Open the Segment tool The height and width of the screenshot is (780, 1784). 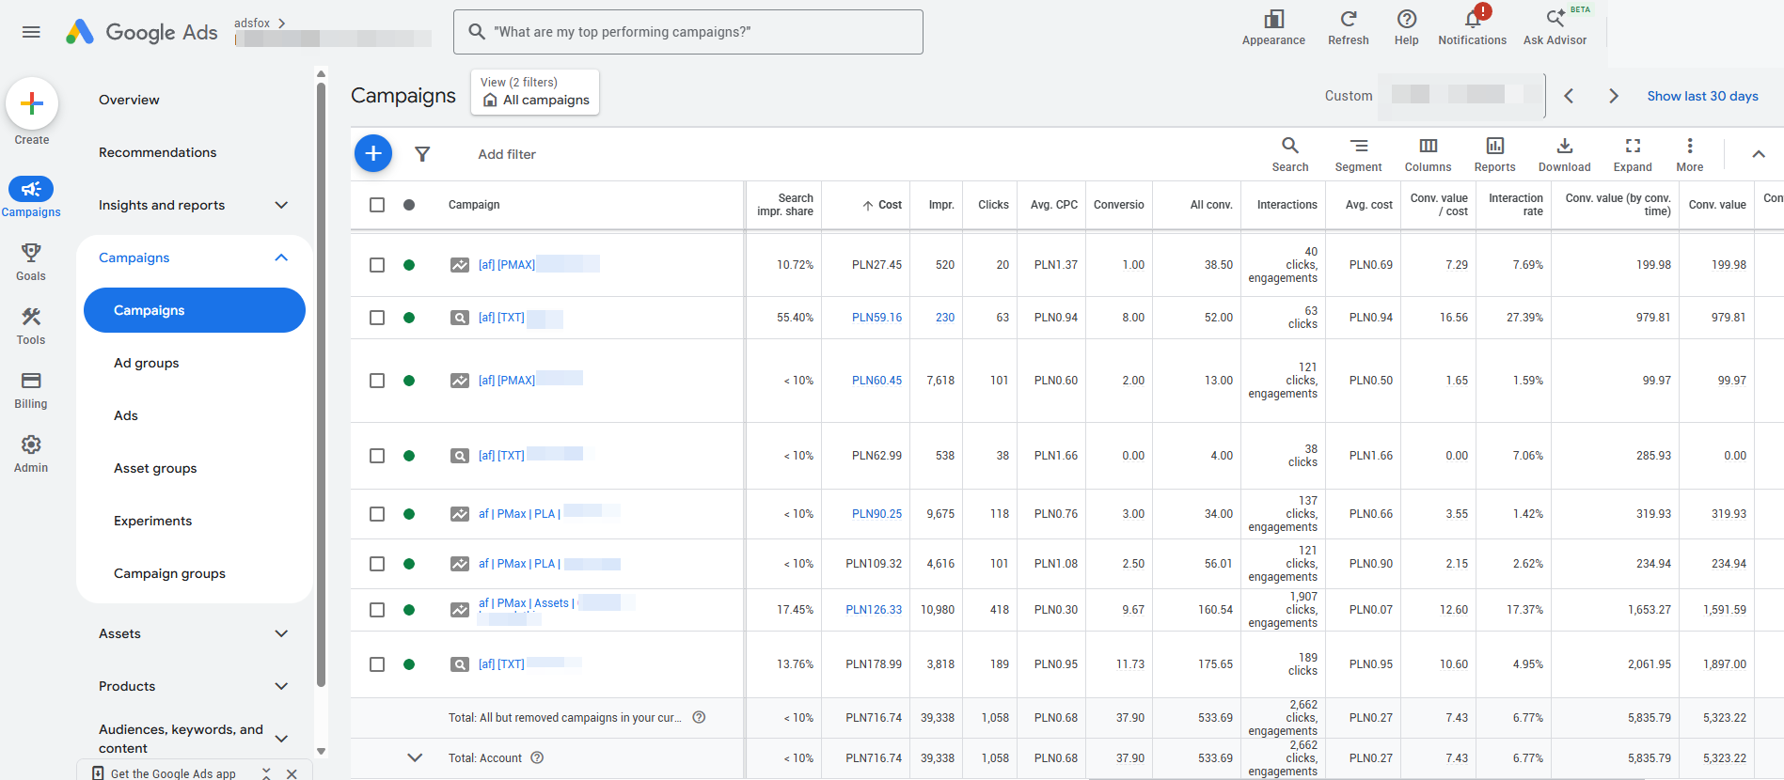pyautogui.click(x=1358, y=154)
